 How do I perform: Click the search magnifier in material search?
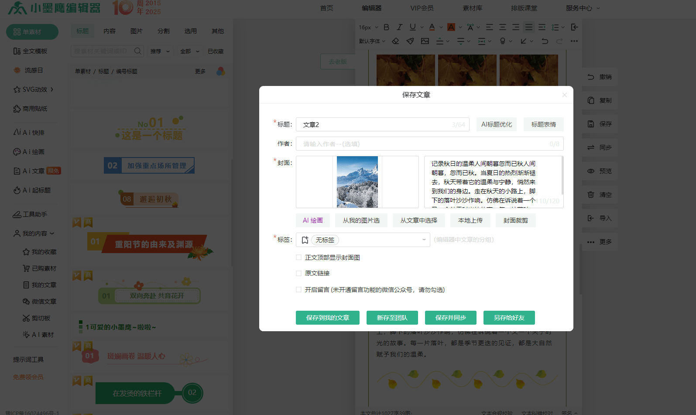pos(138,51)
